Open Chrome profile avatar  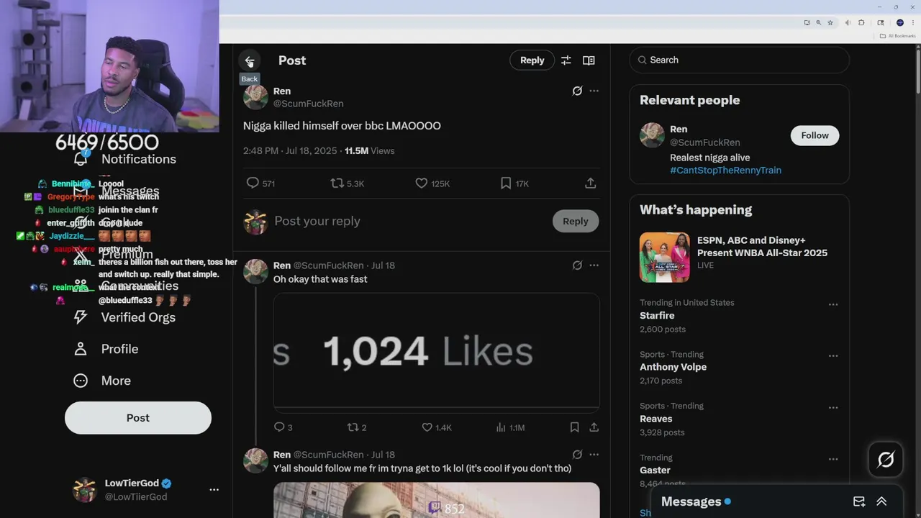click(x=899, y=23)
